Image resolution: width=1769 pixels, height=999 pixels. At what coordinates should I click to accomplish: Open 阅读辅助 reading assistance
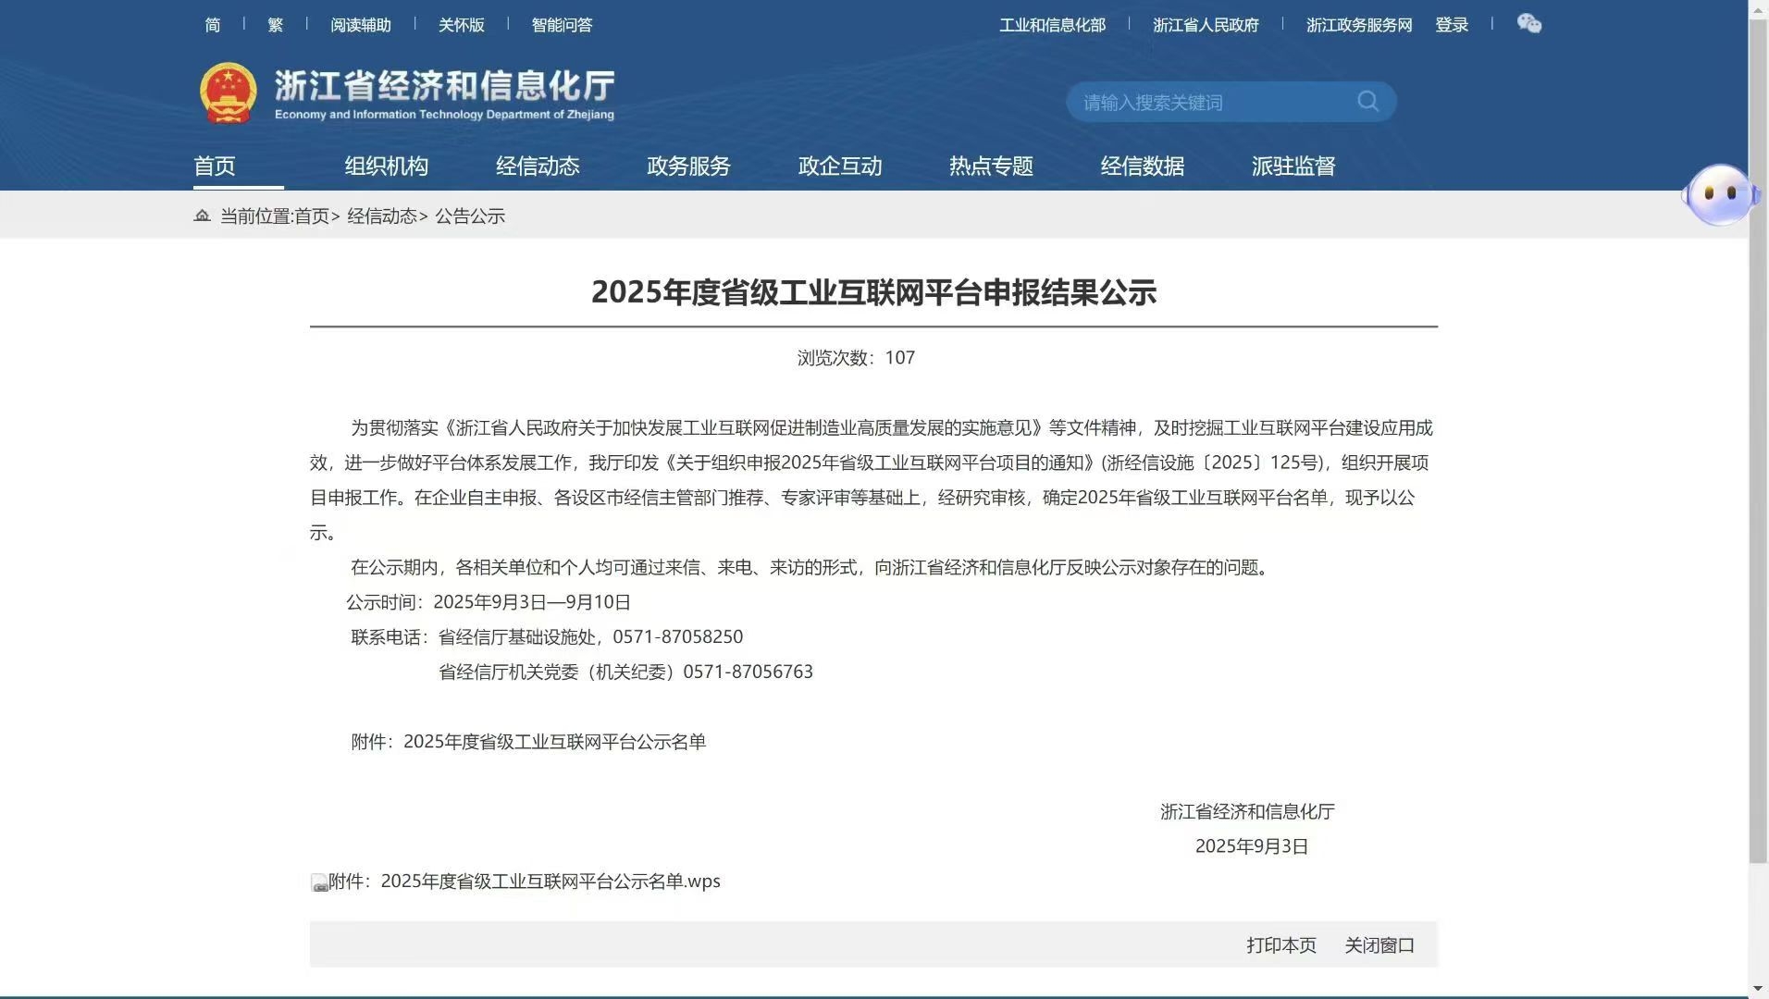361,25
